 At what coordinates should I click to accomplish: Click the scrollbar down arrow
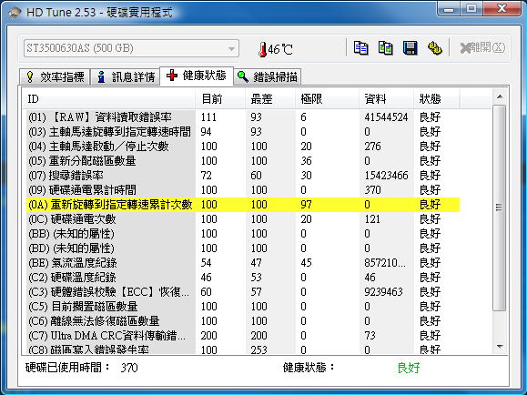click(500, 347)
